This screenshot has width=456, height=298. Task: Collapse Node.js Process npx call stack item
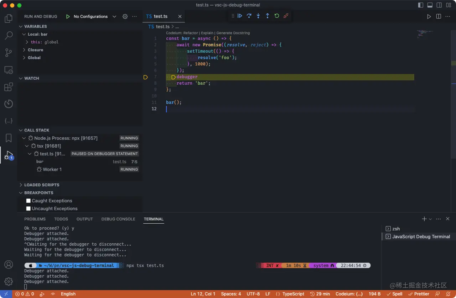tap(24, 138)
